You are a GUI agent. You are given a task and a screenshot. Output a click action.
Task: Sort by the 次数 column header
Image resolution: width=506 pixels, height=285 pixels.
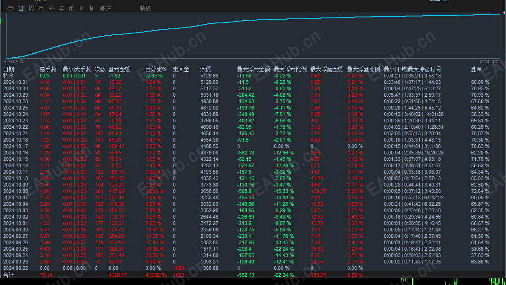[x=100, y=69]
